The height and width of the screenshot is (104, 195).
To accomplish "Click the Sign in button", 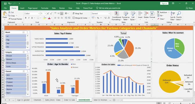I will (x=164, y=3).
